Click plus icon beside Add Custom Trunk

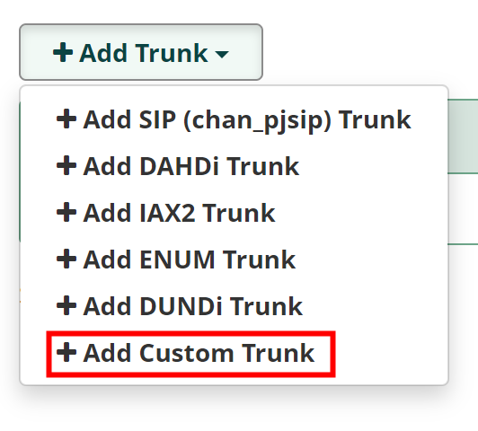point(66,352)
